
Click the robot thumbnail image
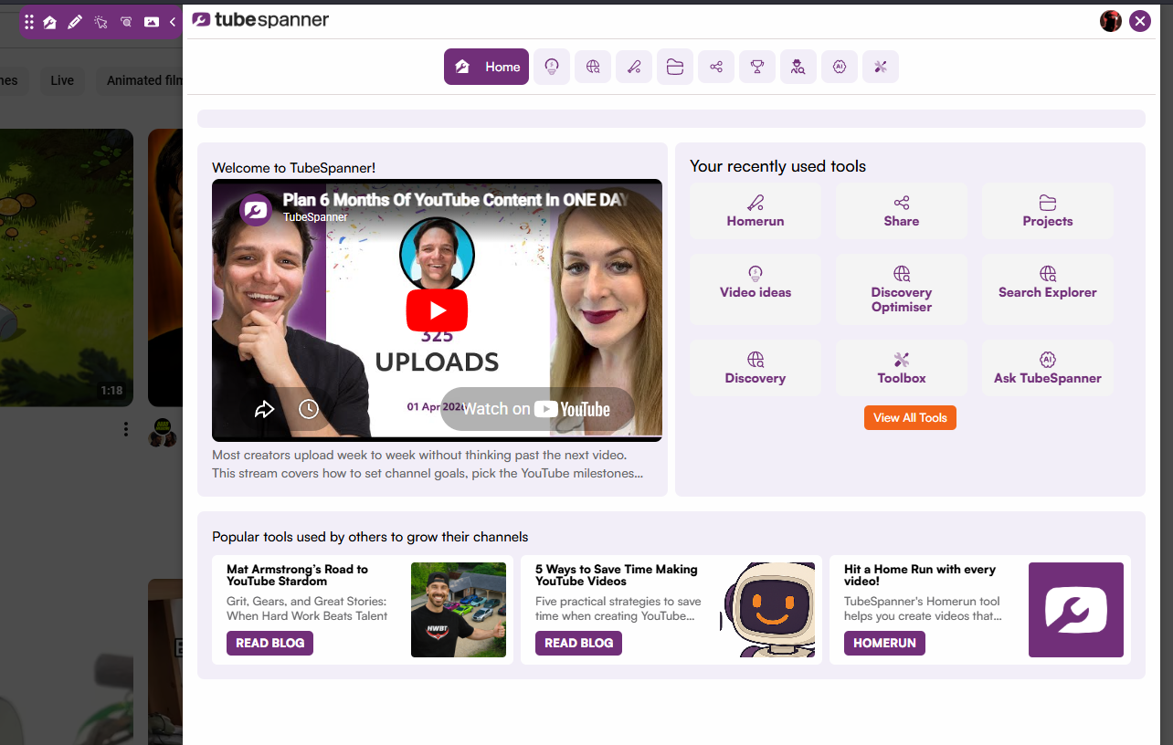(x=767, y=610)
